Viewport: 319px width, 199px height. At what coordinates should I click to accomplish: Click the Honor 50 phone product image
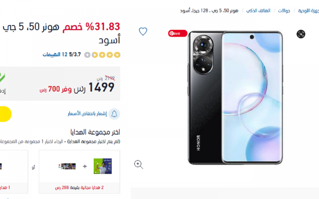pyautogui.click(x=235, y=98)
